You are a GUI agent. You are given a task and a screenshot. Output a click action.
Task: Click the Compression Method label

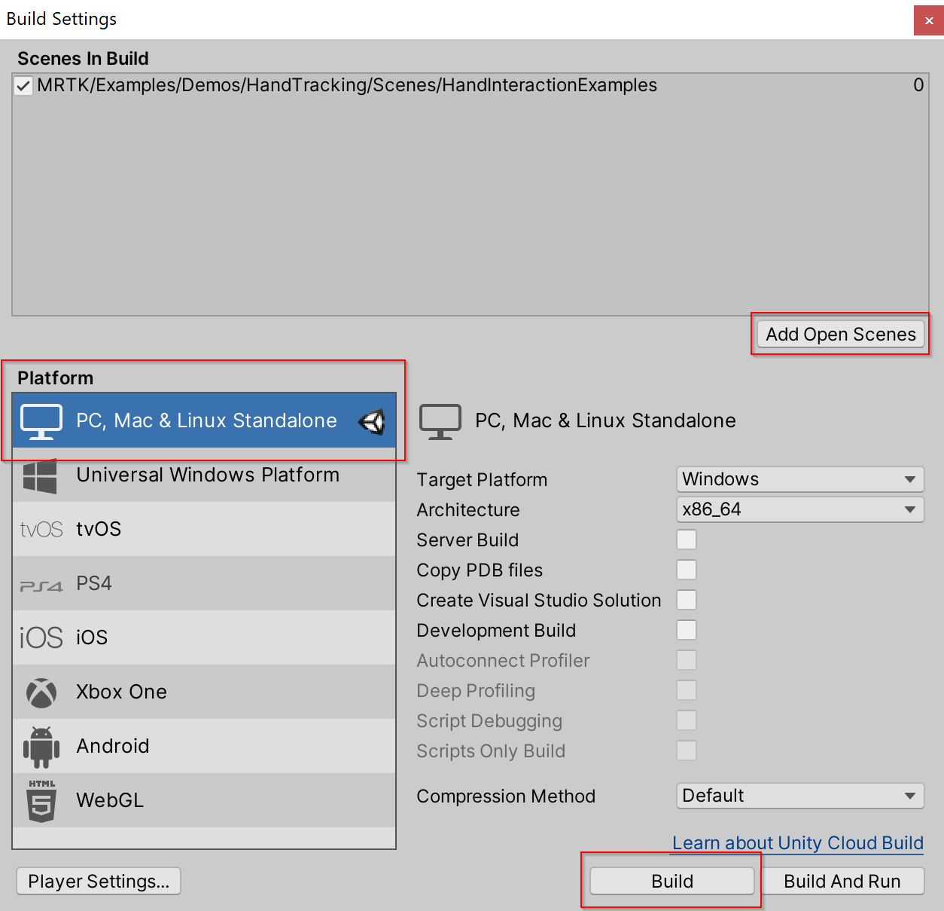(506, 796)
